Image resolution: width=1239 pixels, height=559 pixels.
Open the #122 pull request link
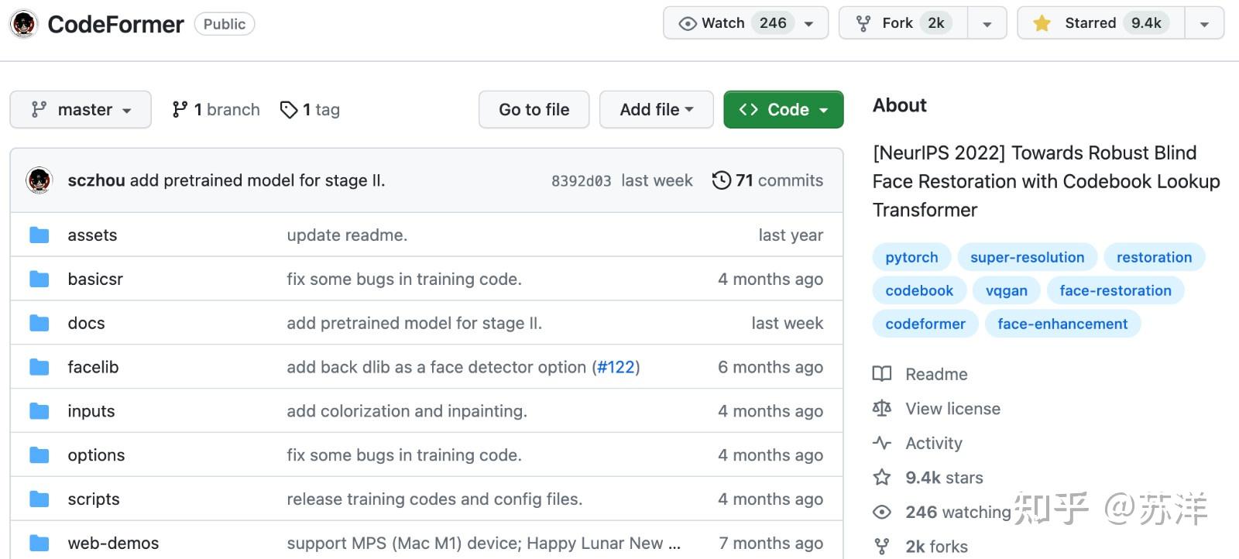coord(616,367)
